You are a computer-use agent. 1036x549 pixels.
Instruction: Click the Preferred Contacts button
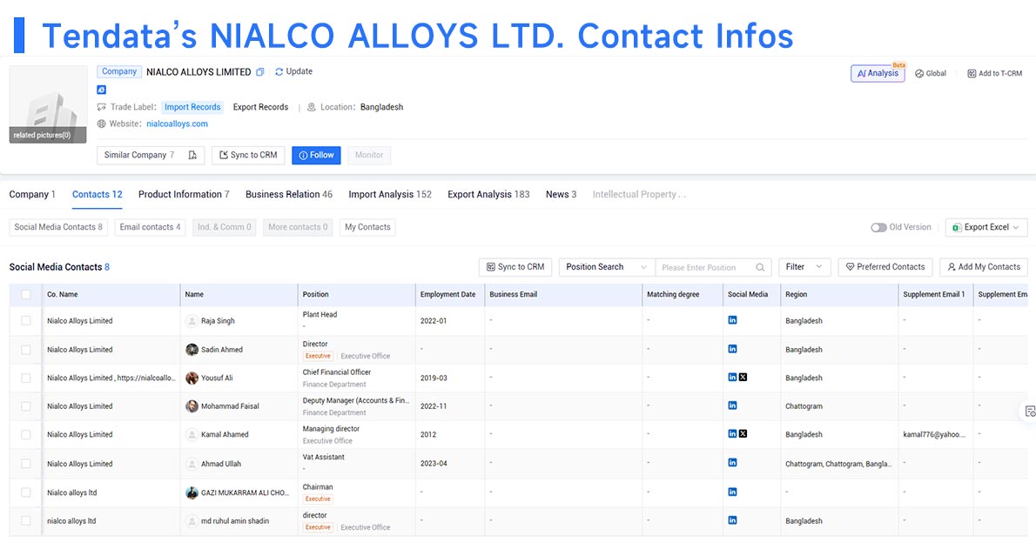click(x=885, y=267)
